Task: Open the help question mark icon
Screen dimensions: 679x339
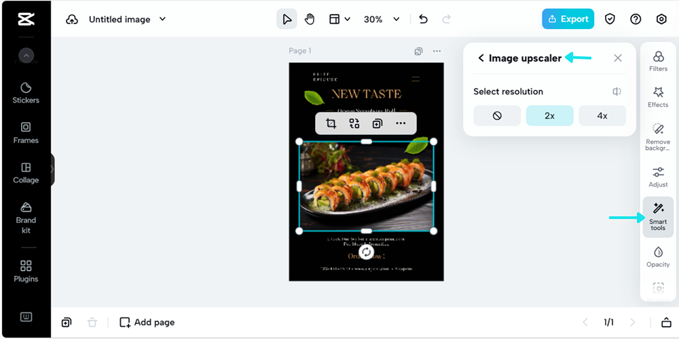Action: pos(636,19)
